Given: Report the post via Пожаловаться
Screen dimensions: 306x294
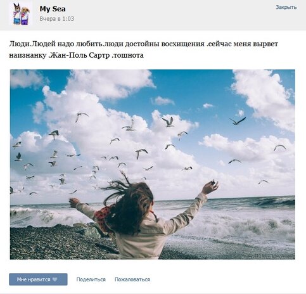Looking at the screenshot, I should [x=132, y=279].
